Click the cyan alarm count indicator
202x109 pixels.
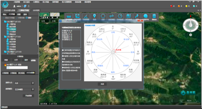click(194, 6)
